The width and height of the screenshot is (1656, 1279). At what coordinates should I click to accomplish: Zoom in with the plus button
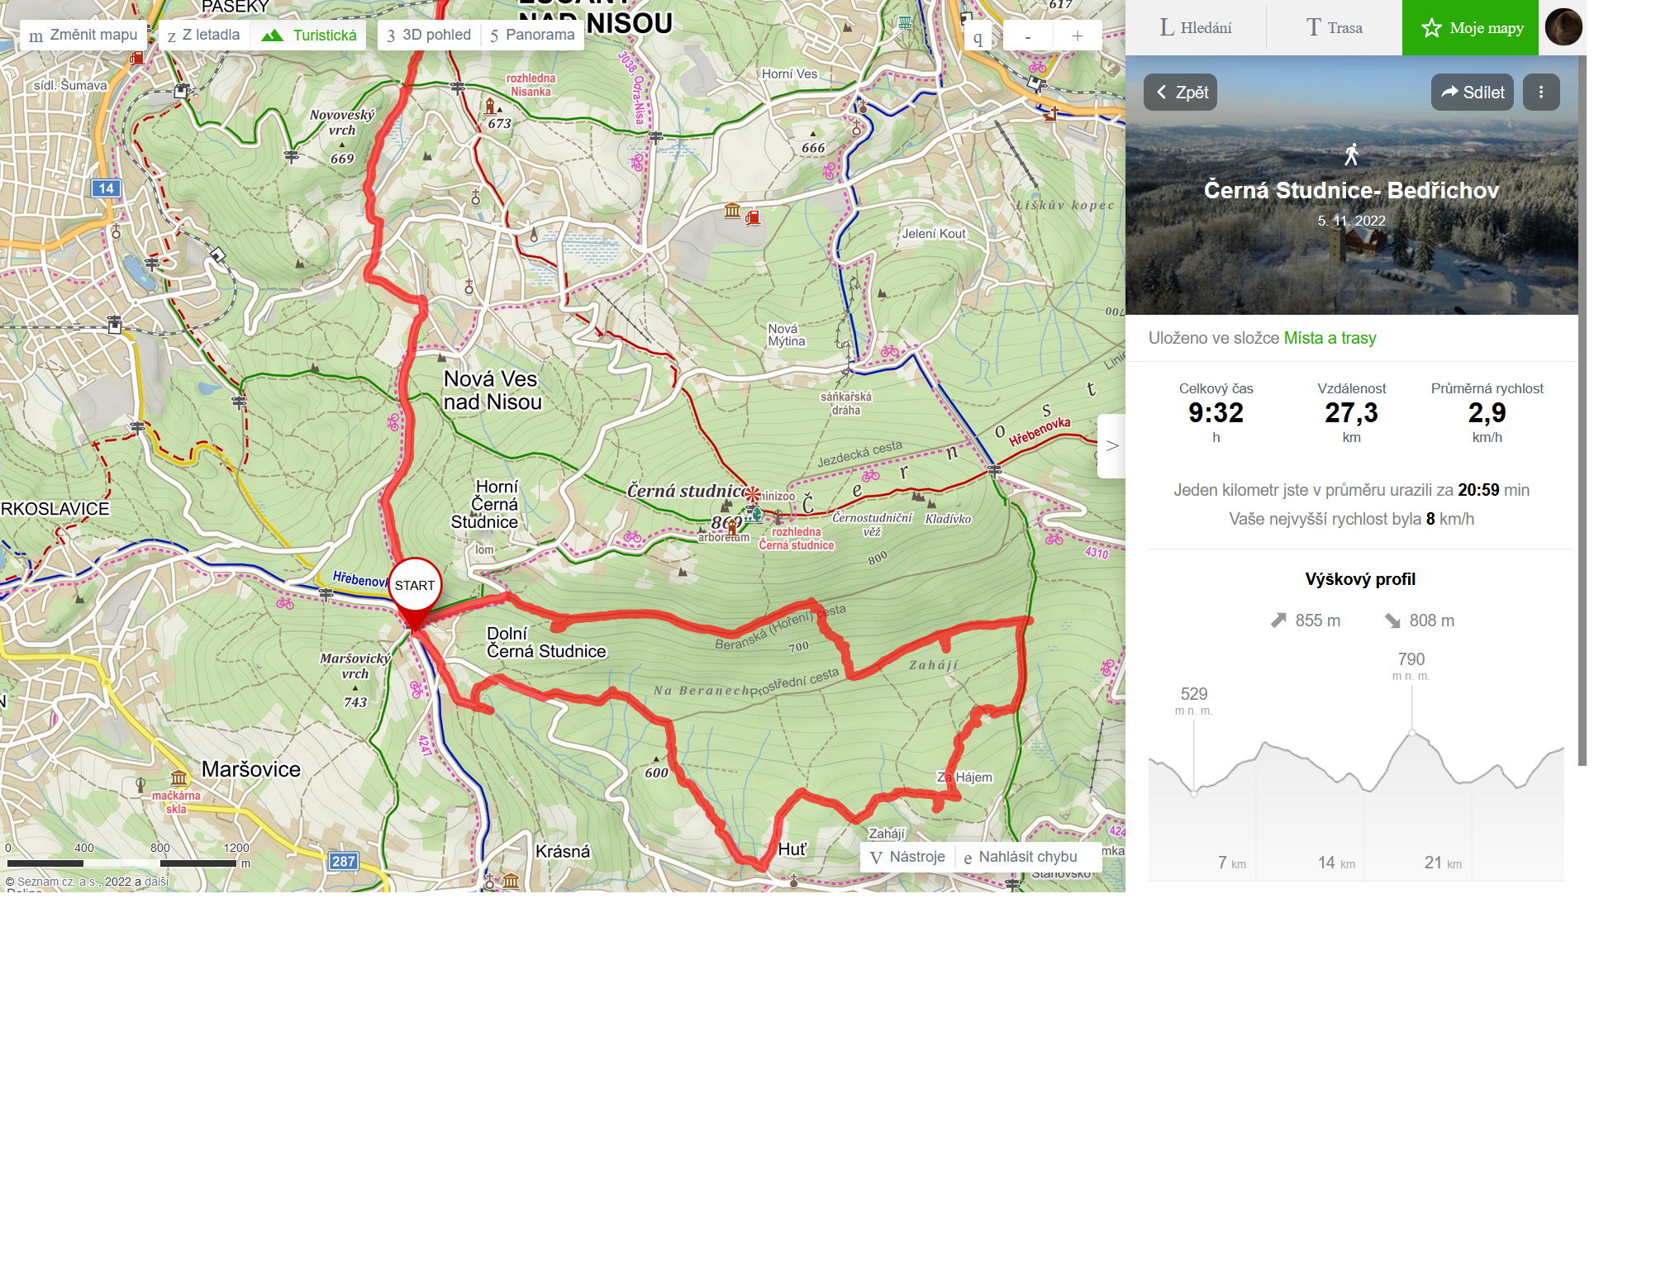point(1078,36)
